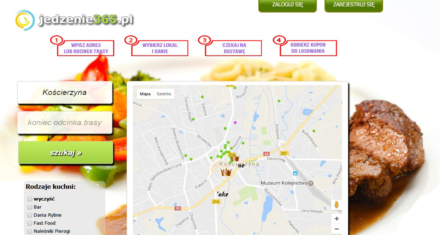Click crown marker near Kościerzyna center
445x235 pixels.
click(x=226, y=172)
